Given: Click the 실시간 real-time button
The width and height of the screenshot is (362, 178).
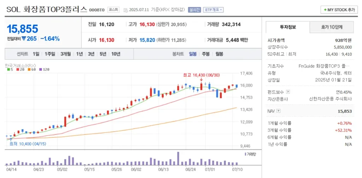Looking at the screenshot, I should click(194, 10).
